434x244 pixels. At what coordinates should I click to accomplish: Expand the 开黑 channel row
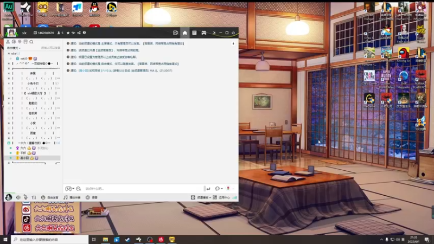tap(9, 73)
